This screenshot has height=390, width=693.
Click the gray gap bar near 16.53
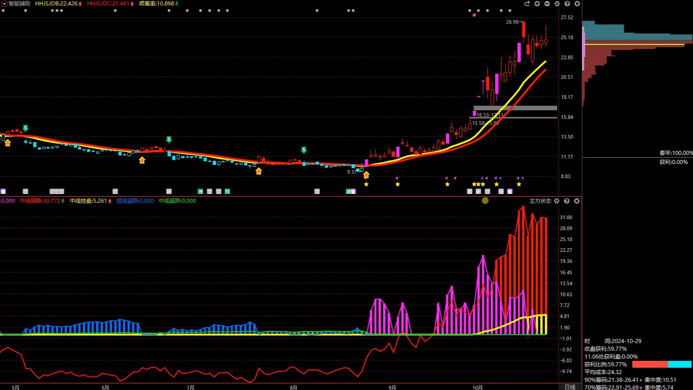(x=515, y=108)
